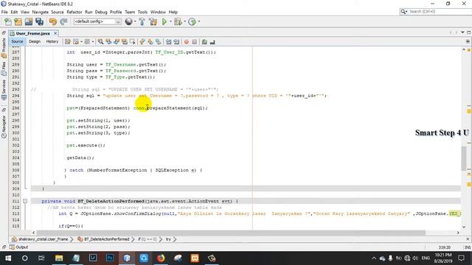Toggle the Rectangular Selection icon
This screenshot has width=472, height=265.
point(132,42)
